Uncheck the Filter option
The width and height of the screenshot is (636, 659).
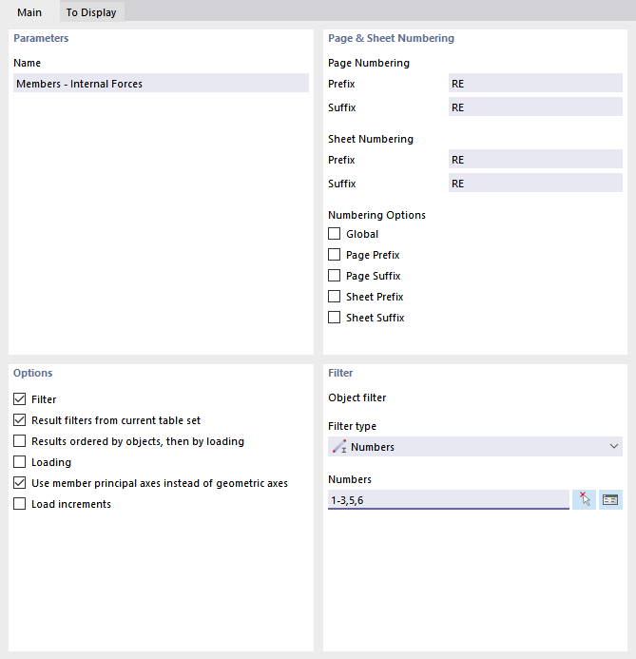[20, 399]
